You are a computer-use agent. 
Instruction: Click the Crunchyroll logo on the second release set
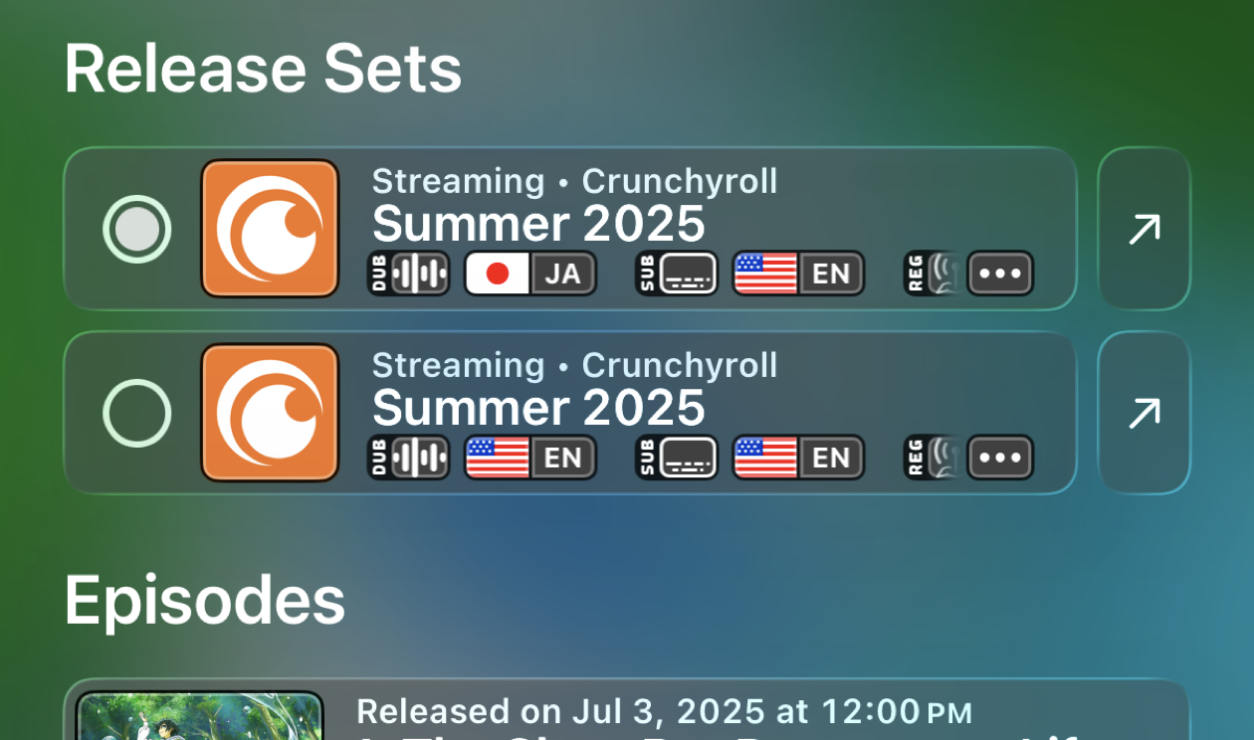269,413
